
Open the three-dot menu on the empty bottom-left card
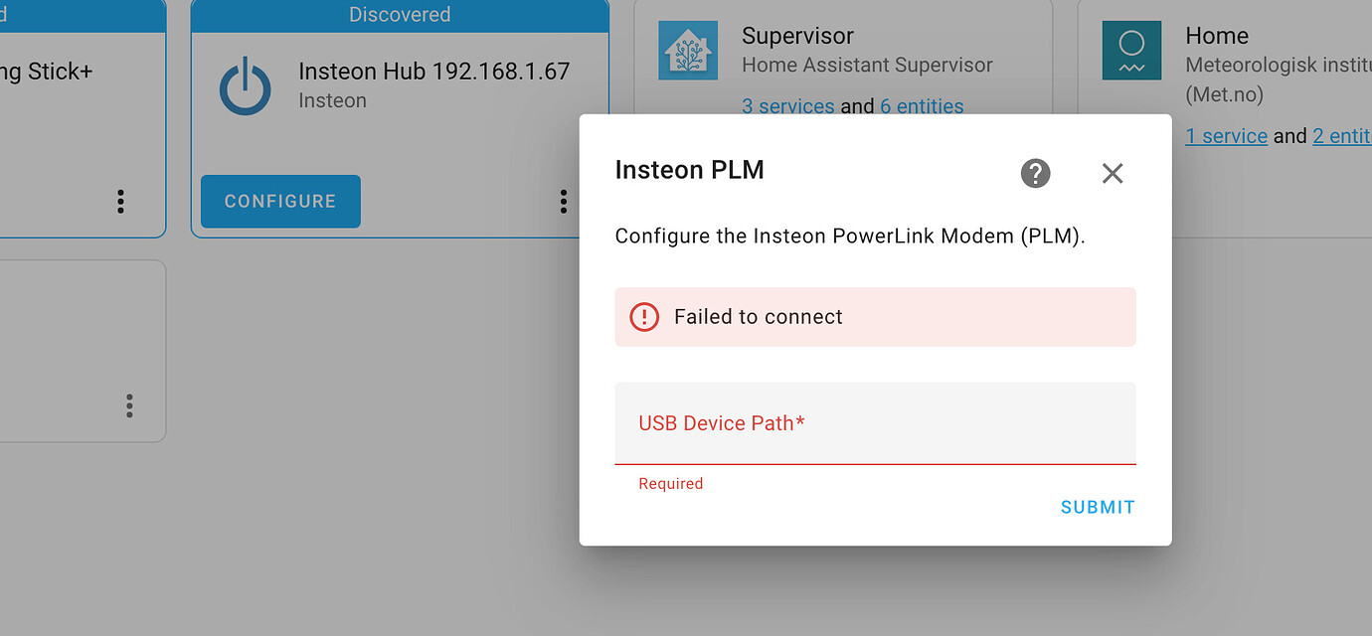coord(129,405)
